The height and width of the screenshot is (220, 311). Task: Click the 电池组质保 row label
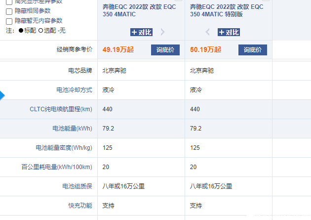(x=78, y=186)
